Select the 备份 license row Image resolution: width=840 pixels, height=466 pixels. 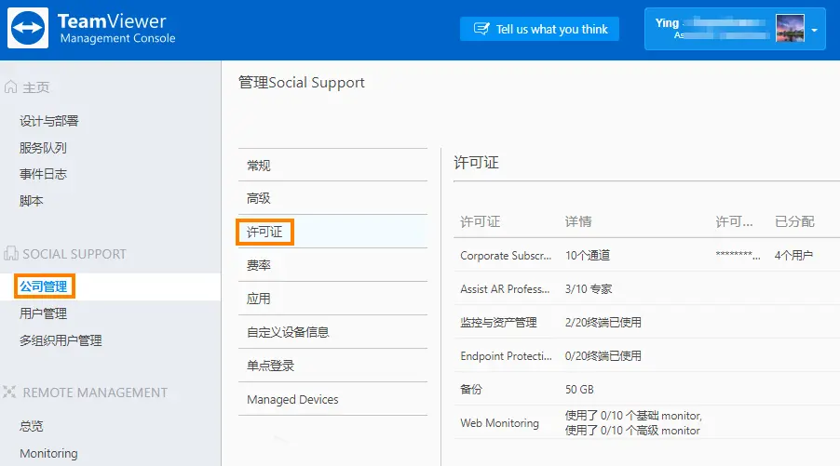(x=646, y=389)
